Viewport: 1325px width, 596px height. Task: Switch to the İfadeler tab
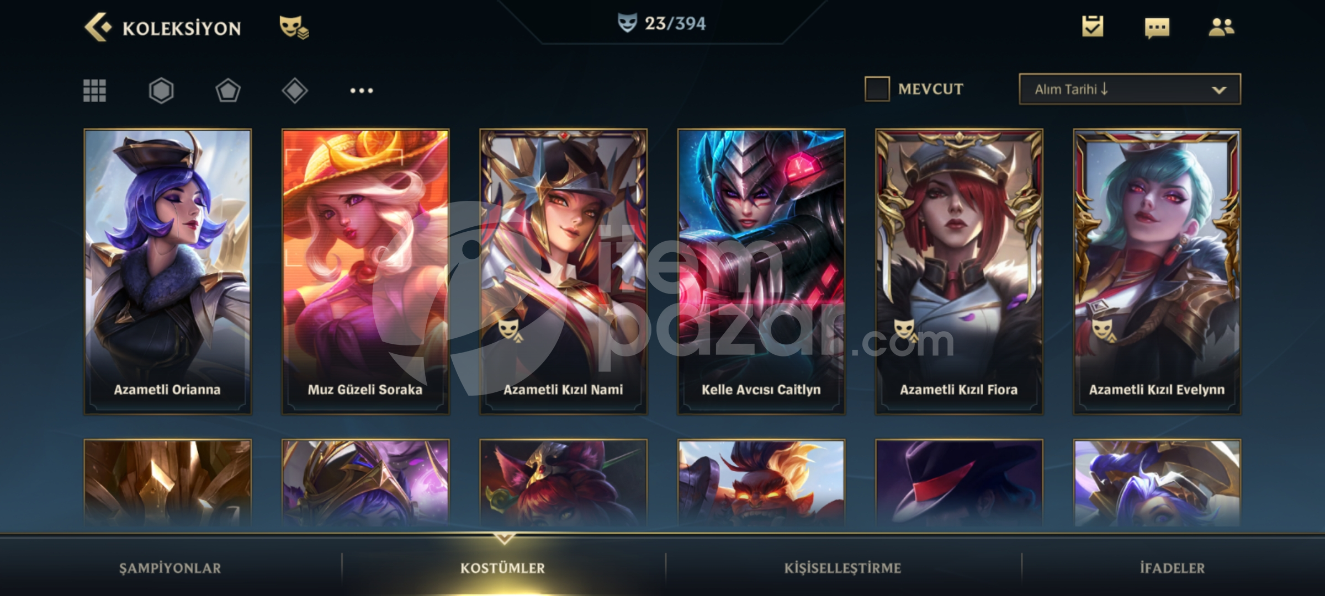(1172, 568)
